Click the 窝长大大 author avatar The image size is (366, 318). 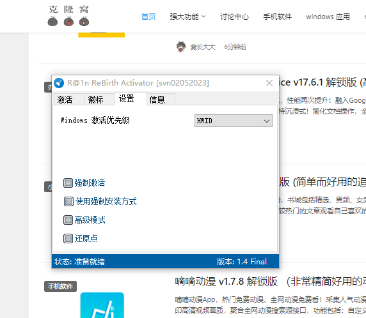click(181, 47)
